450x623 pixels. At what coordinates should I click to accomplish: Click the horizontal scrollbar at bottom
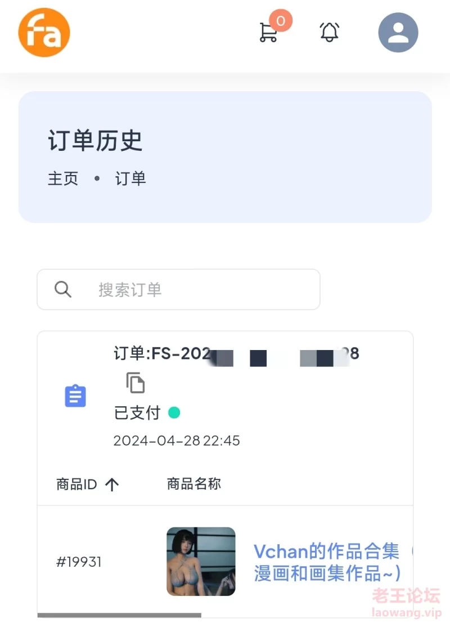click(119, 615)
